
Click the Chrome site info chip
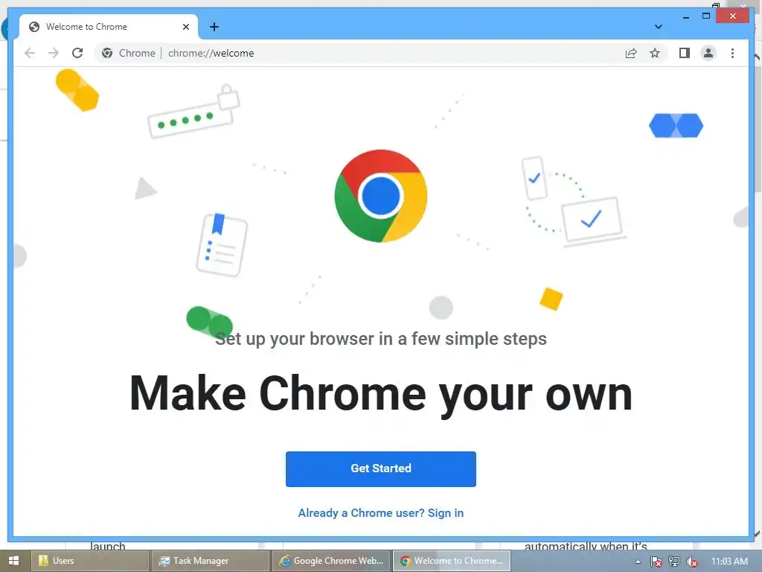[x=129, y=53]
